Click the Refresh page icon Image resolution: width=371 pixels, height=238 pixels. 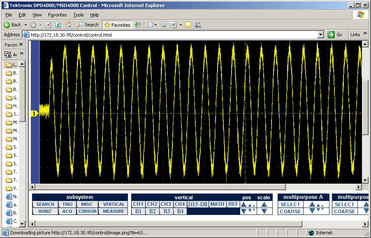58,25
